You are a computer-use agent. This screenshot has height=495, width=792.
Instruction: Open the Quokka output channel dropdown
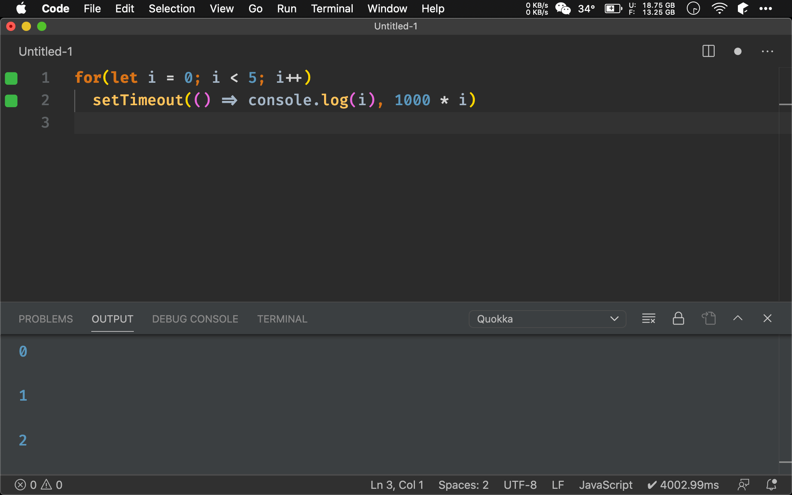pos(547,319)
